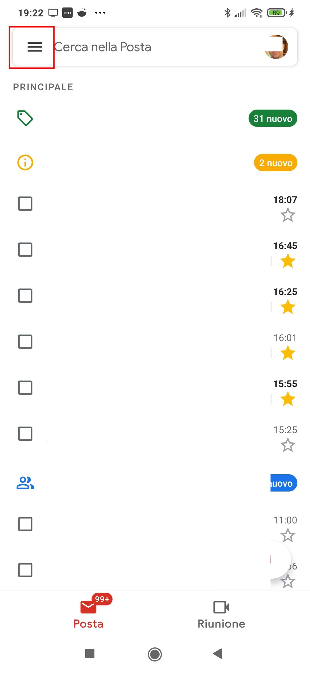Select the checkbox for the 18:07 email

point(25,204)
